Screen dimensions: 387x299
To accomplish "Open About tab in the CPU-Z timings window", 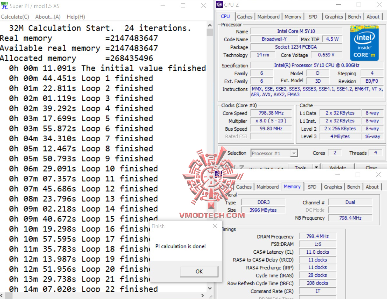I will click(372, 187).
